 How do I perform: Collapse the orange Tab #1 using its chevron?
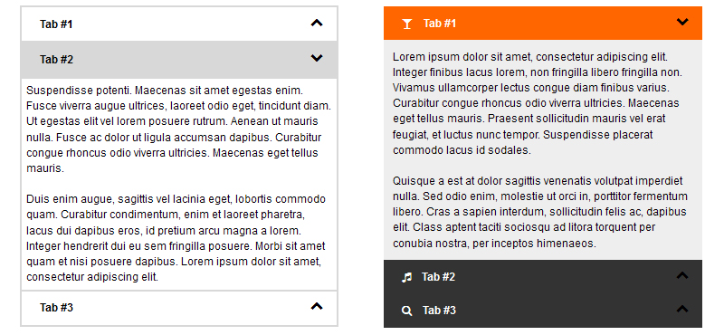coord(682,22)
